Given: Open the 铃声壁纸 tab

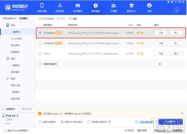Looking at the screenshot, I should point(78,7).
